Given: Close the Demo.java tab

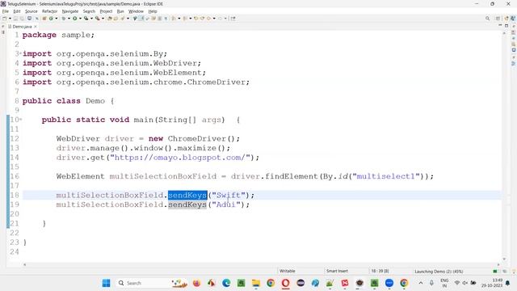Looking at the screenshot, I should coord(36,27).
